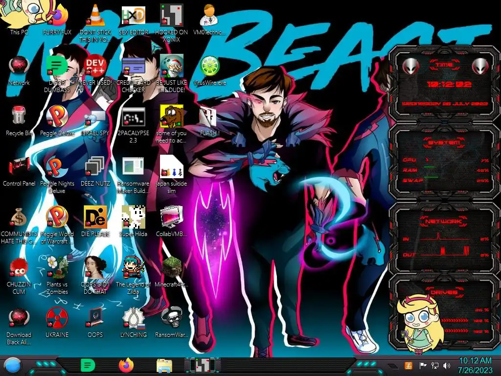
Task: Select the VirusWire.exe lime icon
Action: pyautogui.click(x=209, y=70)
